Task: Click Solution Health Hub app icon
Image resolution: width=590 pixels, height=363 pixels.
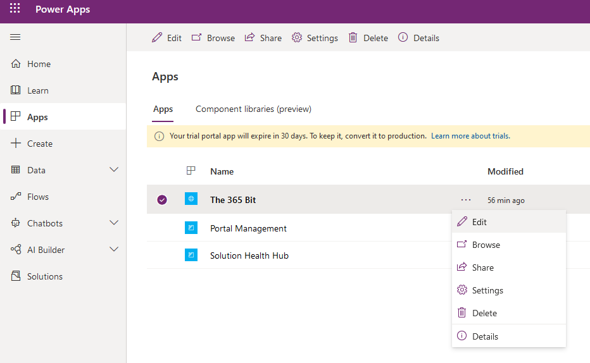Action: (x=191, y=254)
